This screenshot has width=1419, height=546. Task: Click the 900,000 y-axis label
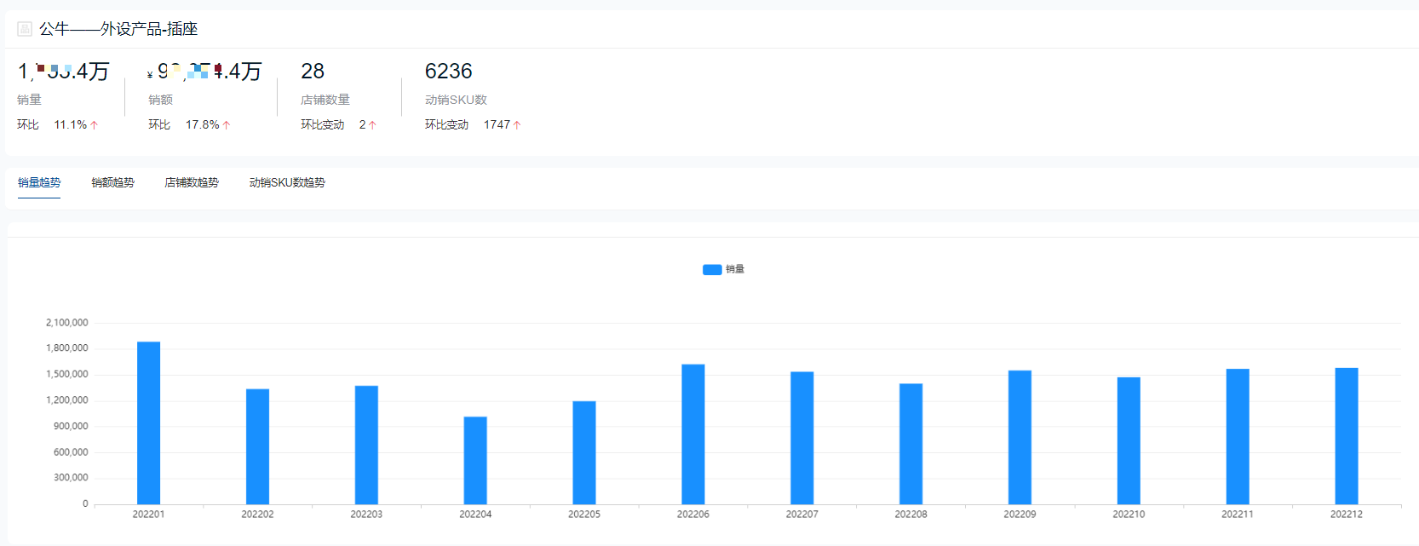(71, 427)
